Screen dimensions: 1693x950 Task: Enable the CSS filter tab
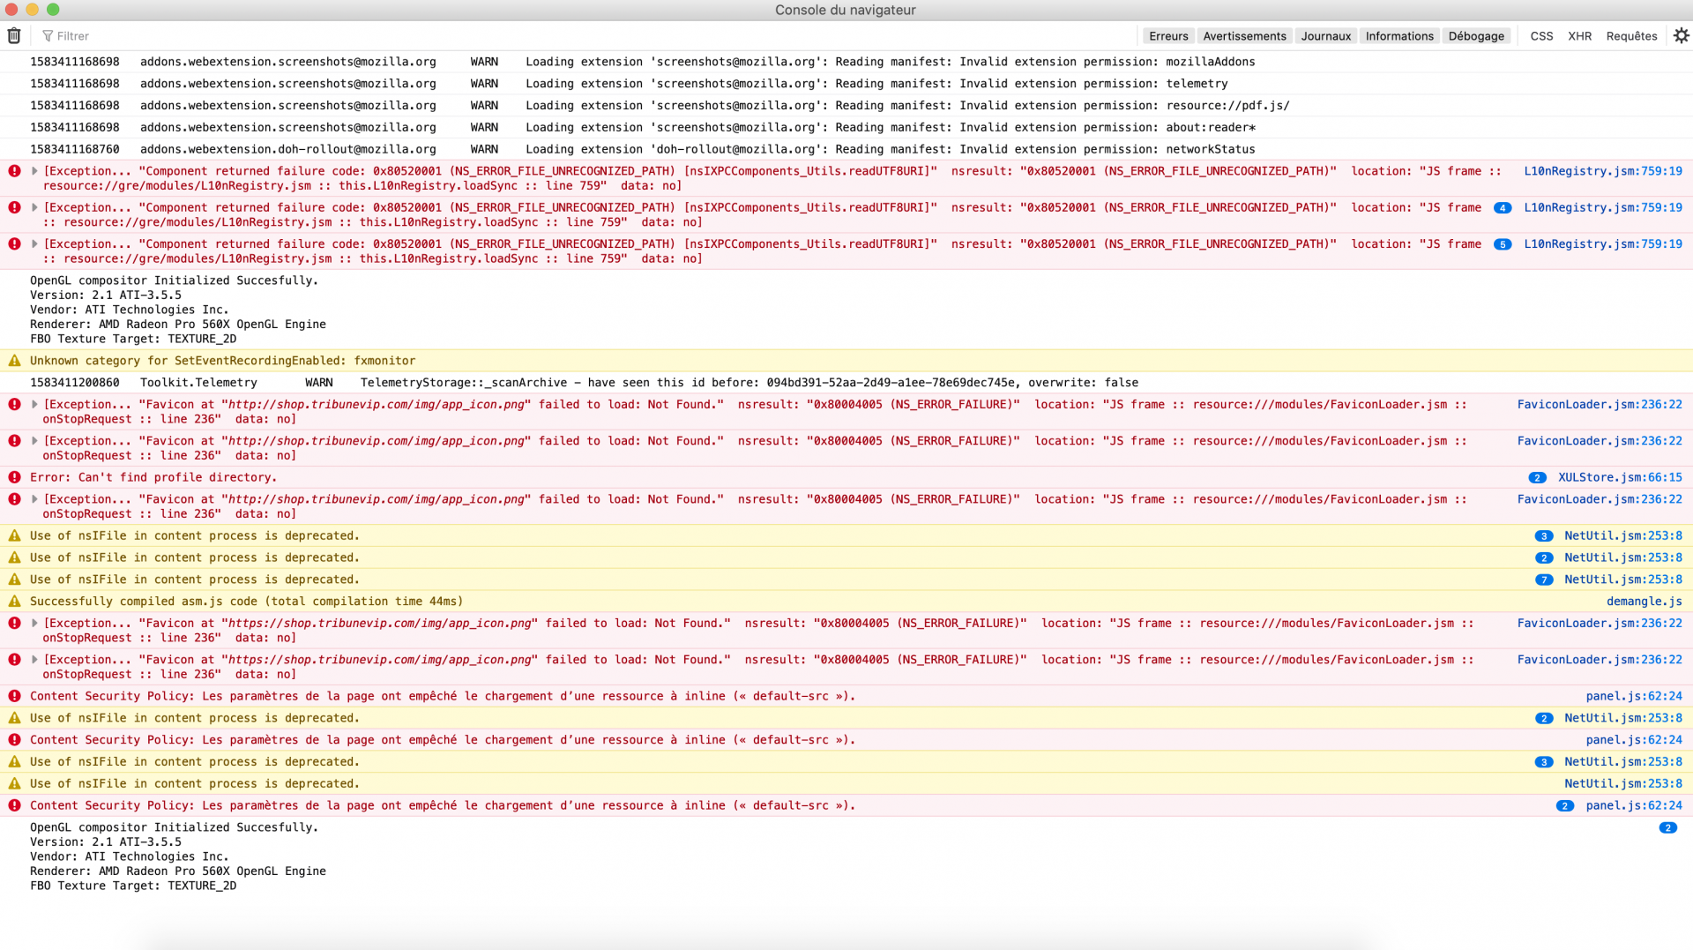point(1541,36)
